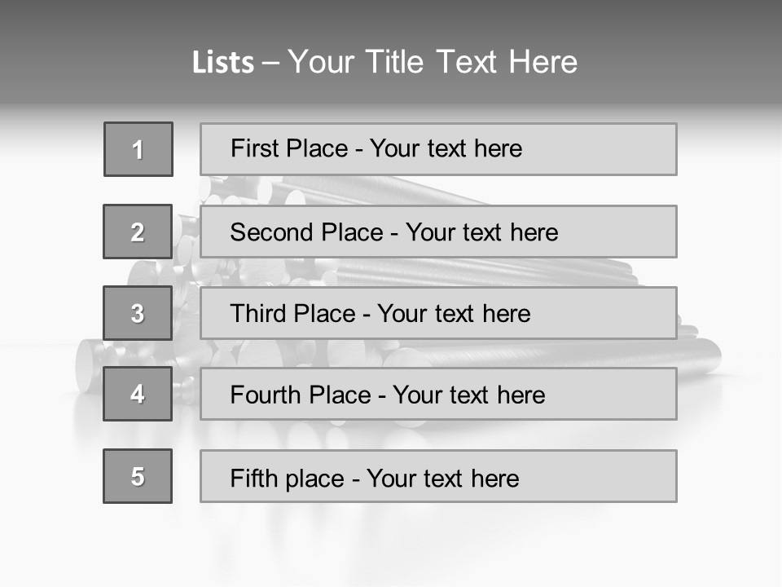Click the bold word Lists in title
The image size is (782, 587).
(222, 63)
